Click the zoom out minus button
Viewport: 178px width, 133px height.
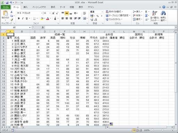click(153, 130)
